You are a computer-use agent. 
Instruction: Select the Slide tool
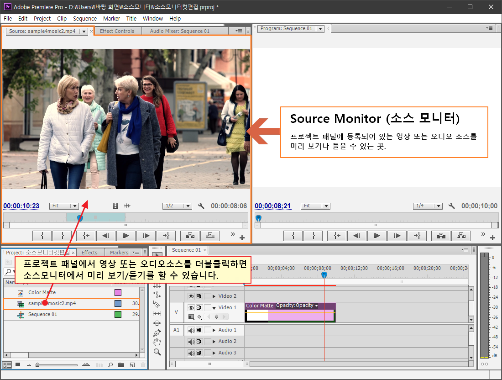coord(157,323)
